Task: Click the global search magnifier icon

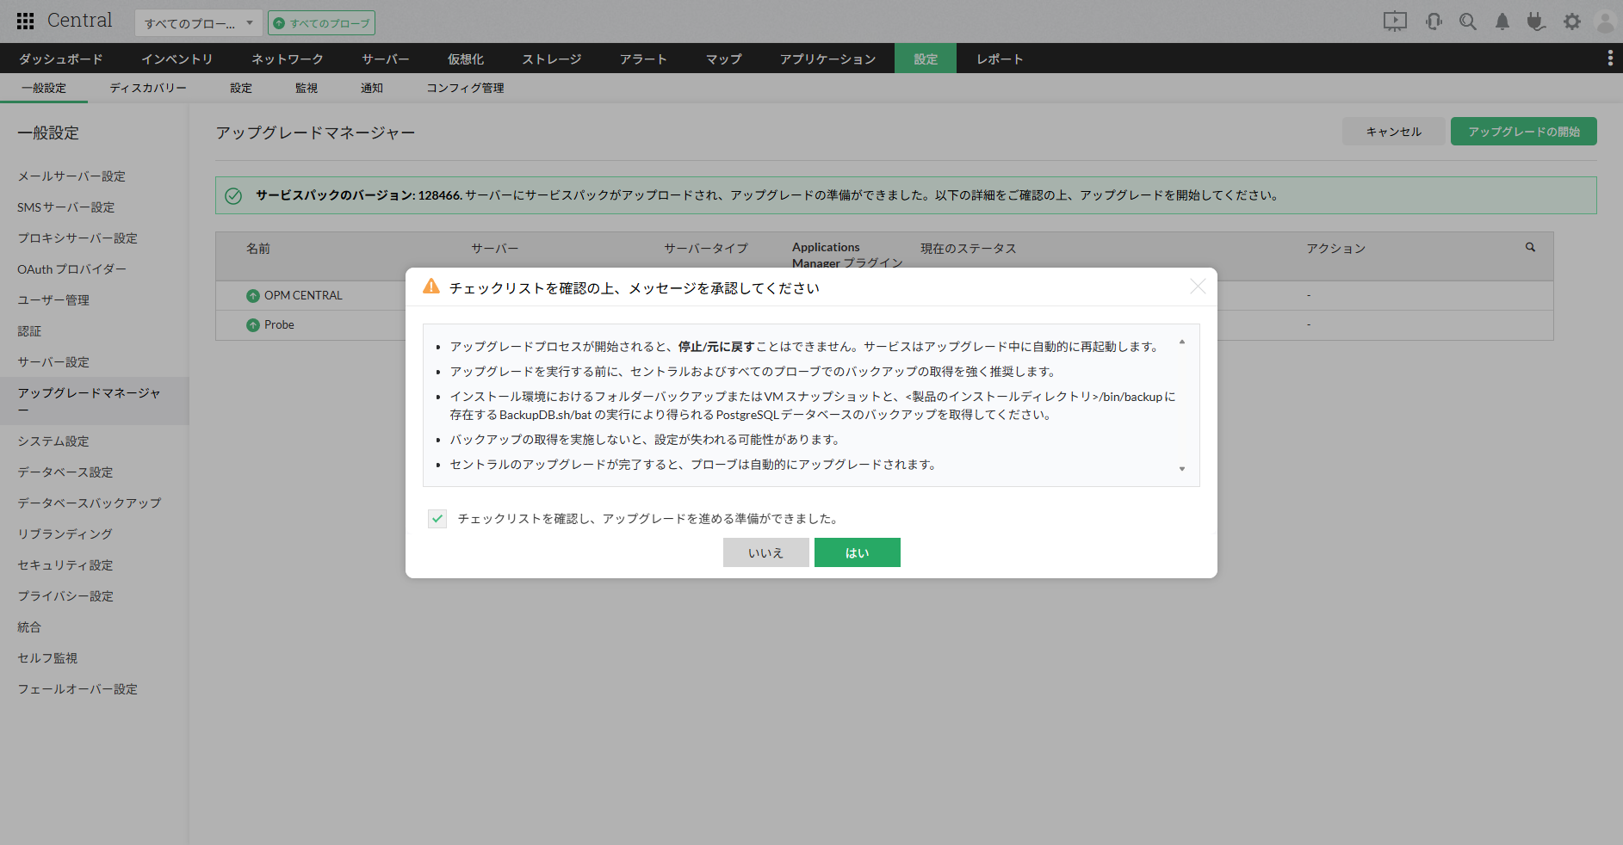Action: click(1468, 22)
